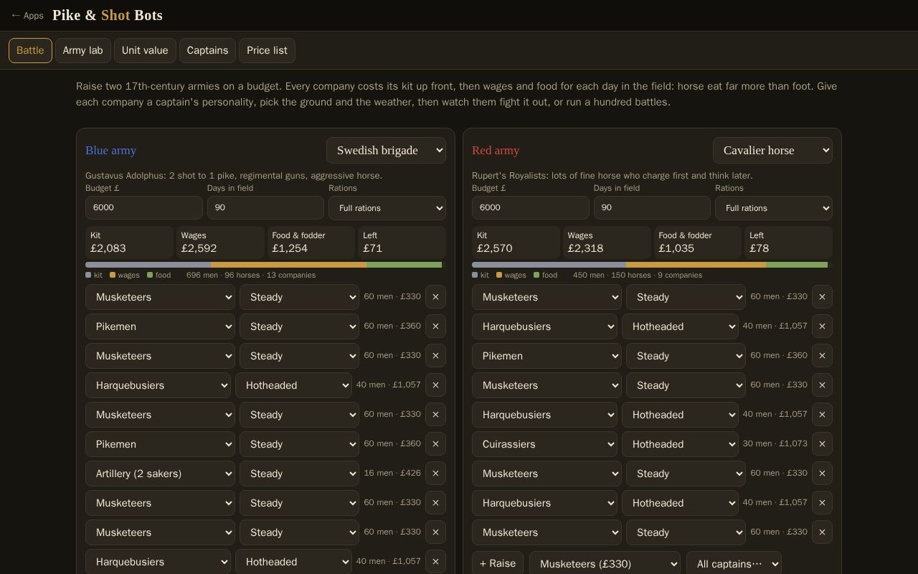The height and width of the screenshot is (574, 918).
Task: Click Red army Food & fodder £1,035
Action: tap(697, 243)
